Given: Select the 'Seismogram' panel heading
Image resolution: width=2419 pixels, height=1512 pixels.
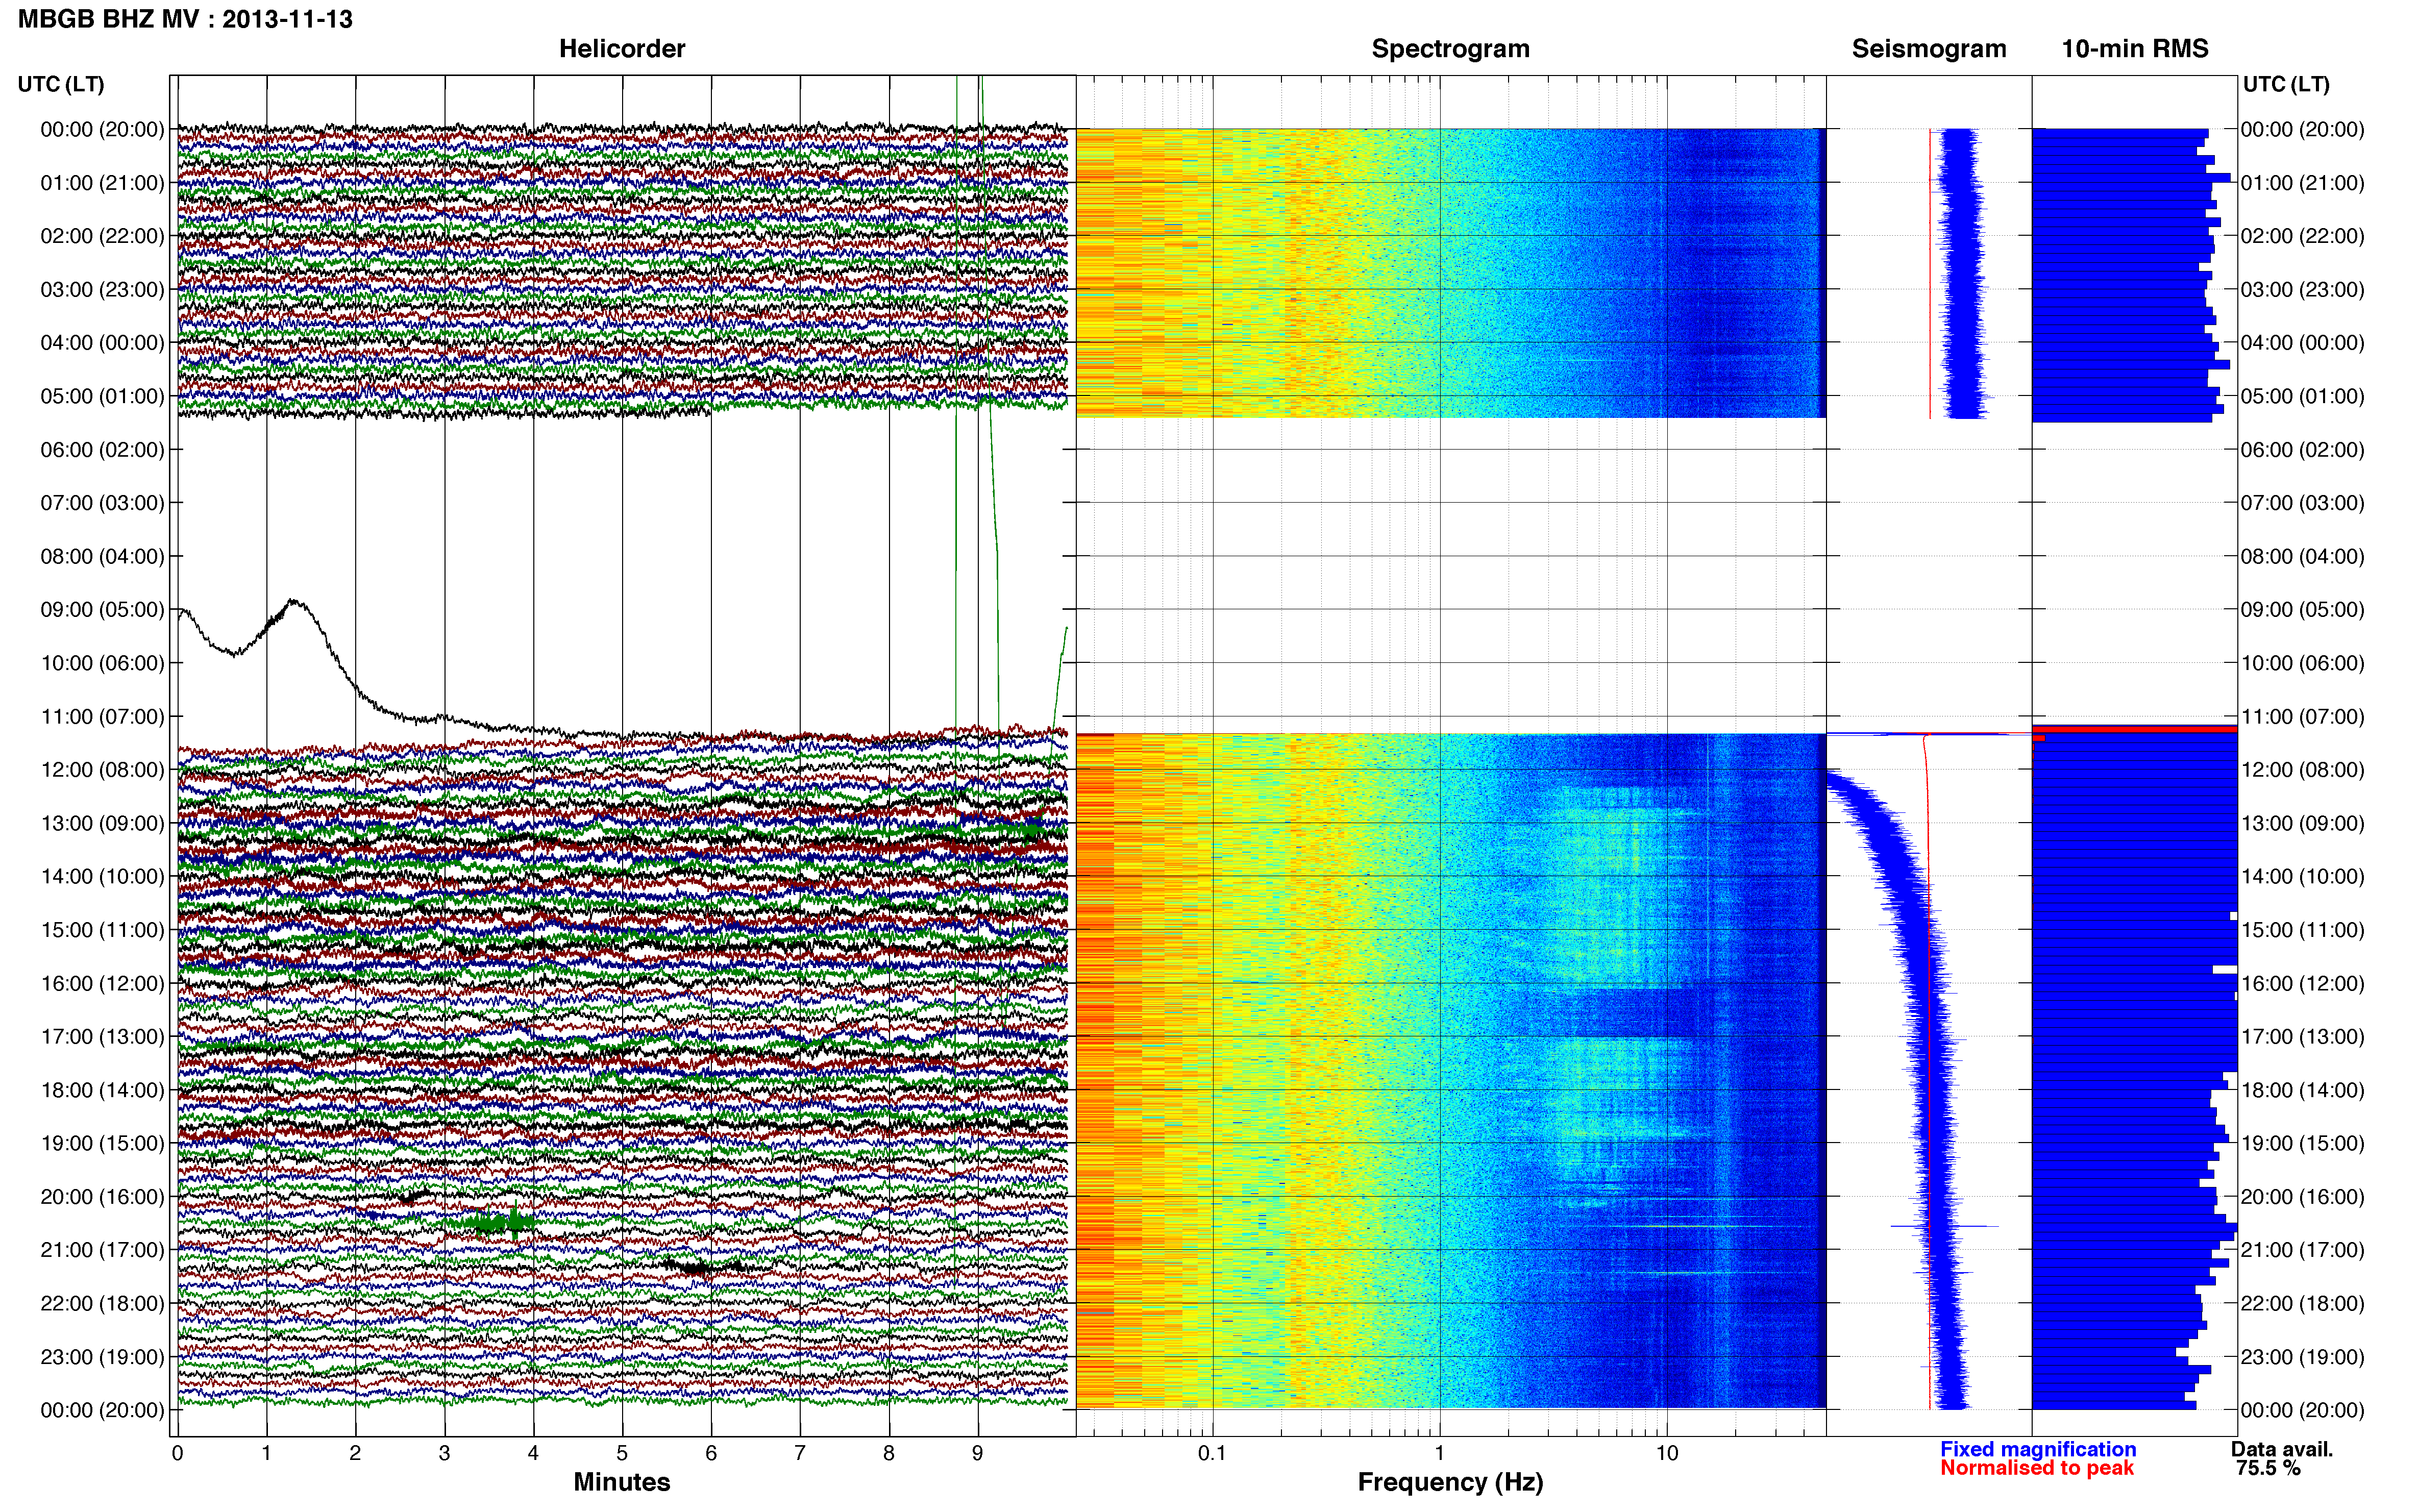Looking at the screenshot, I should tap(1929, 49).
